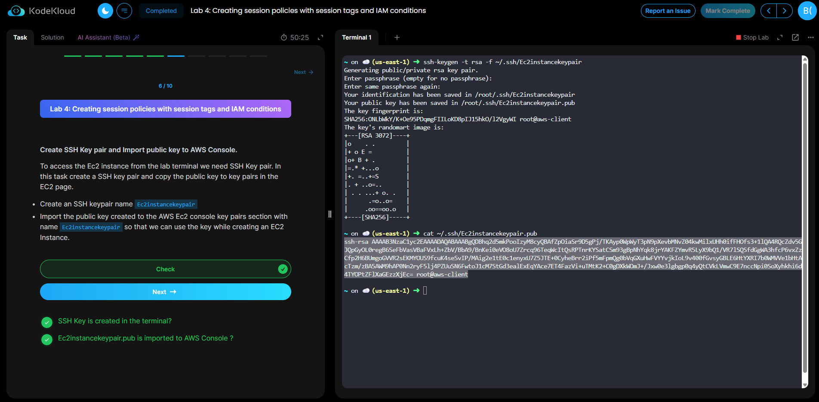819x402 pixels.
Task: Jump to sixth blue progress segment
Action: pos(176,56)
